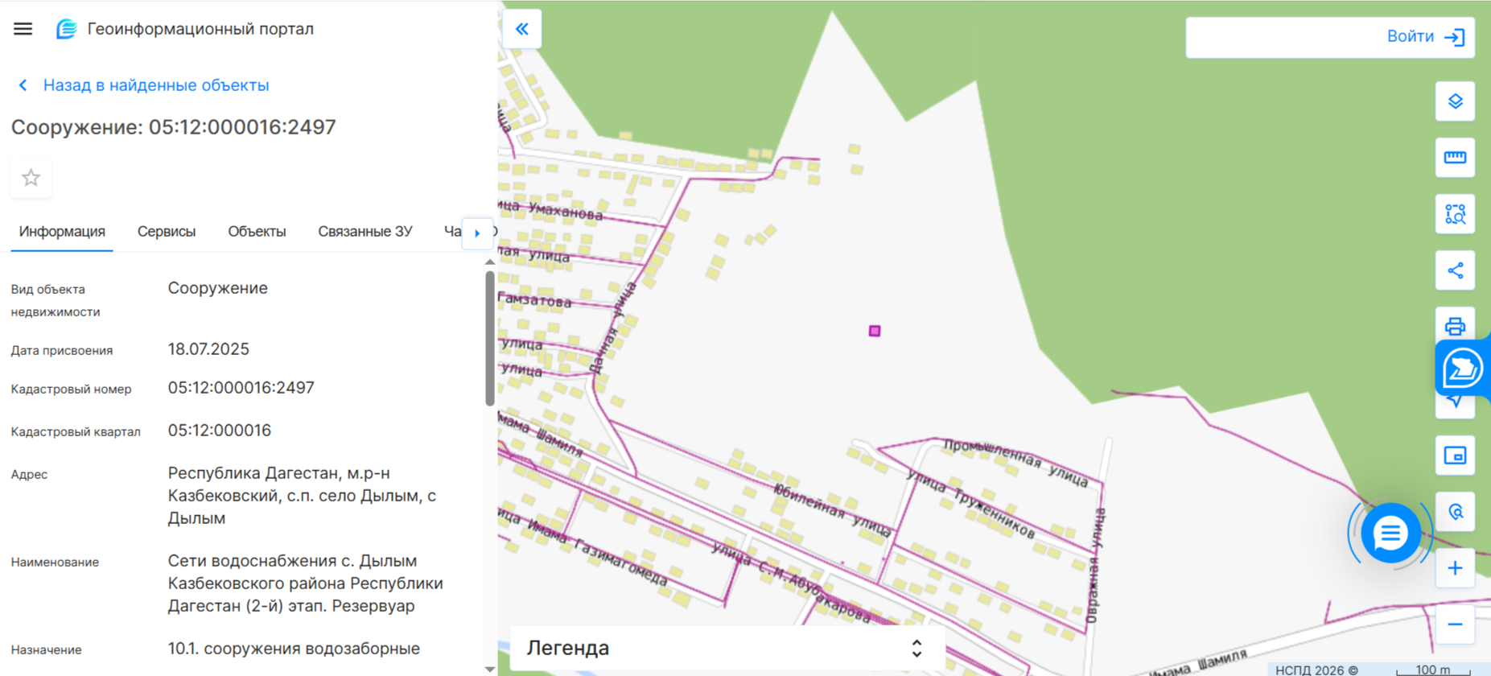
Task: Open the map layers panel
Action: [1455, 101]
